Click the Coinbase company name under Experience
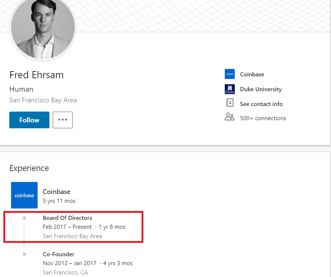Screen dimensions: 331x277 (56, 192)
